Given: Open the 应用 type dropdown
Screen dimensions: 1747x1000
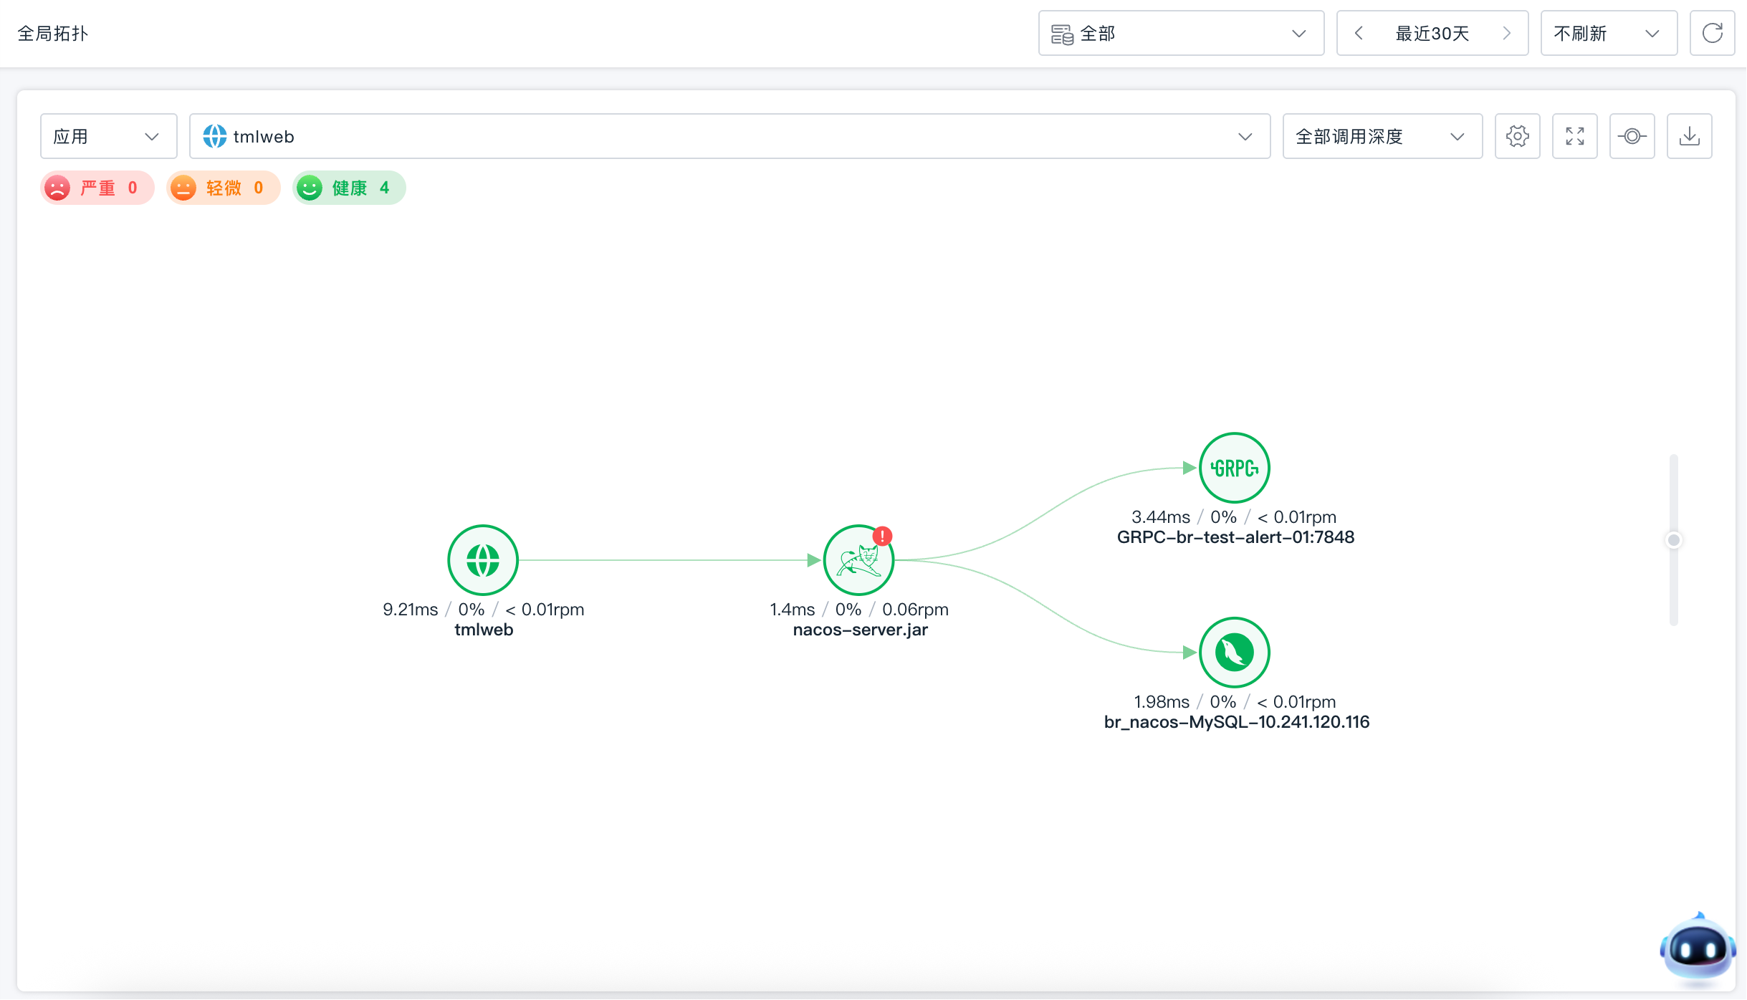Looking at the screenshot, I should point(108,136).
